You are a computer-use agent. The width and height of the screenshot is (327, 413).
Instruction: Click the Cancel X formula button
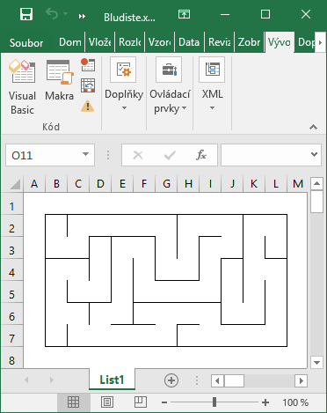coord(138,155)
